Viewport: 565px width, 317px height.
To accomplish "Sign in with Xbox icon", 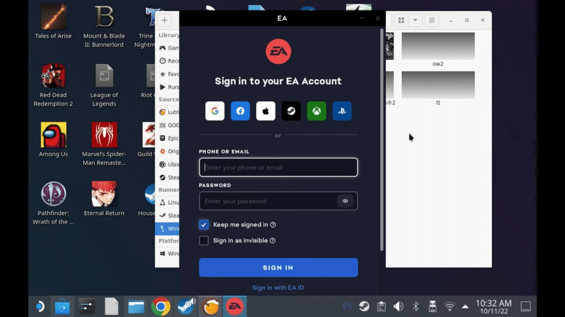I will (x=316, y=111).
